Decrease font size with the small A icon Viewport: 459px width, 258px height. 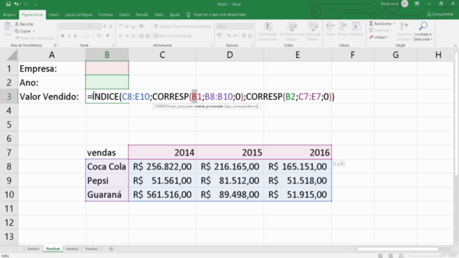click(110, 27)
